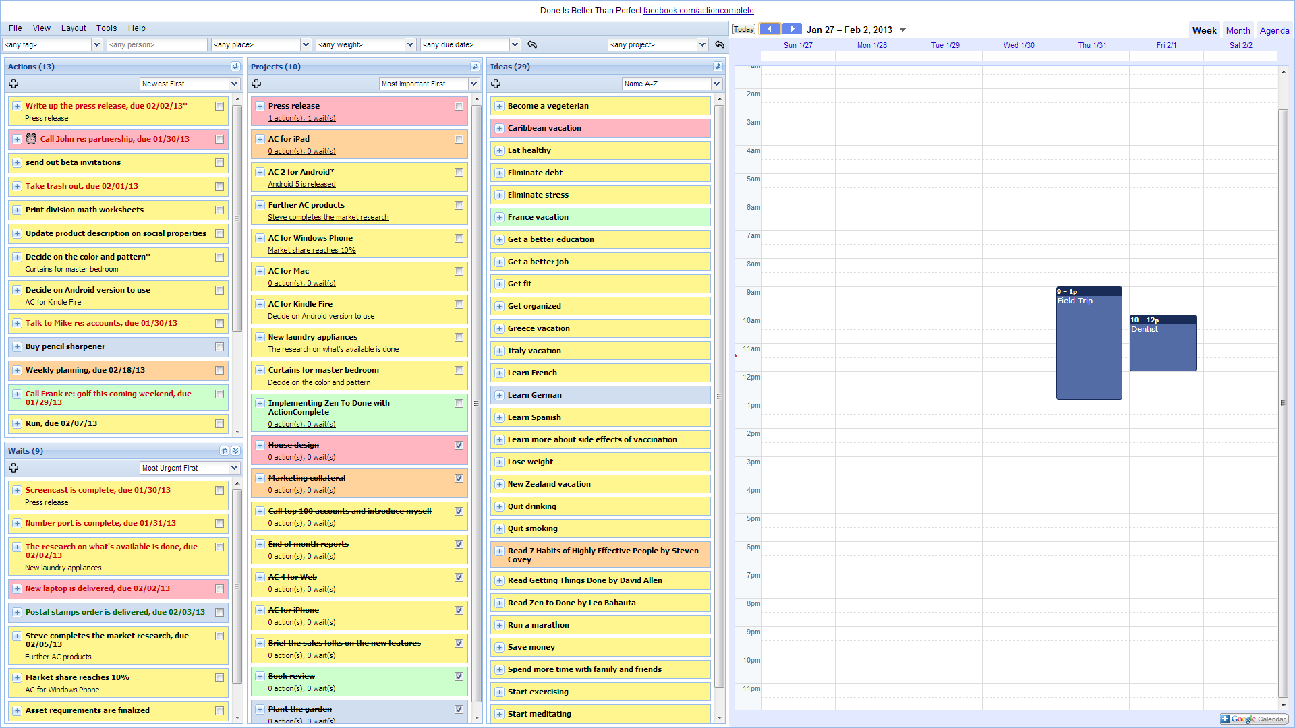
Task: Click the any person filter field
Action: click(157, 44)
